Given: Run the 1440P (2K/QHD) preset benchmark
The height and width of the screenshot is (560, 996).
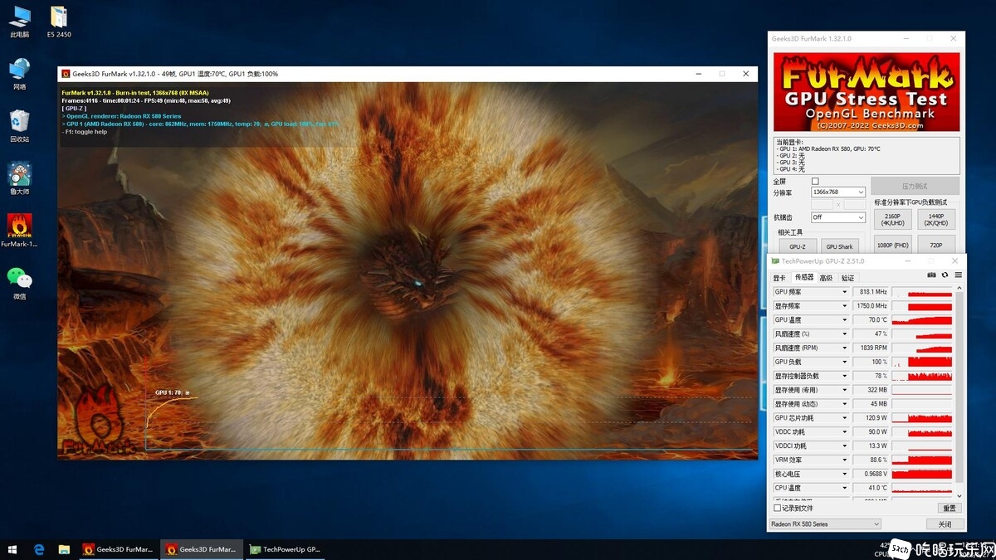Looking at the screenshot, I should (x=936, y=219).
